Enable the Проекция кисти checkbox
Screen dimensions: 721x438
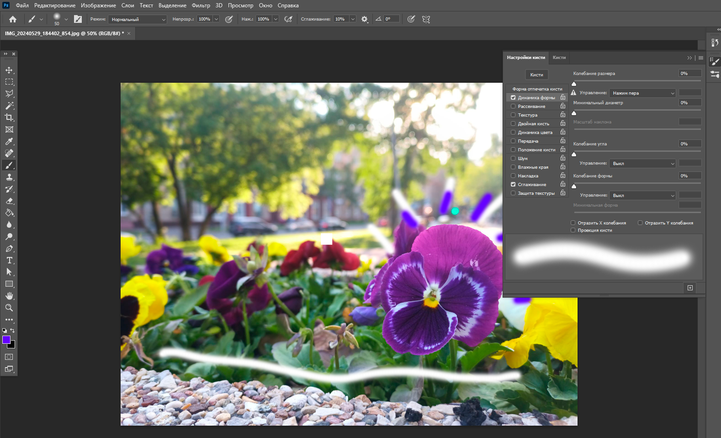pyautogui.click(x=573, y=230)
